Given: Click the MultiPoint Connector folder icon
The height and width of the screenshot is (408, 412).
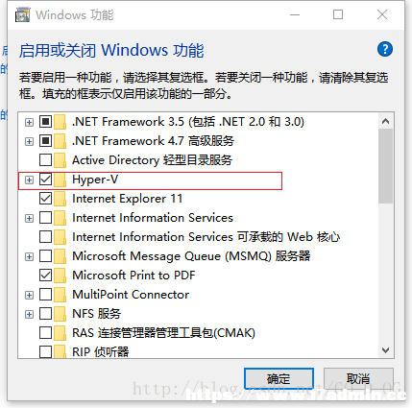Looking at the screenshot, I should (x=60, y=295).
